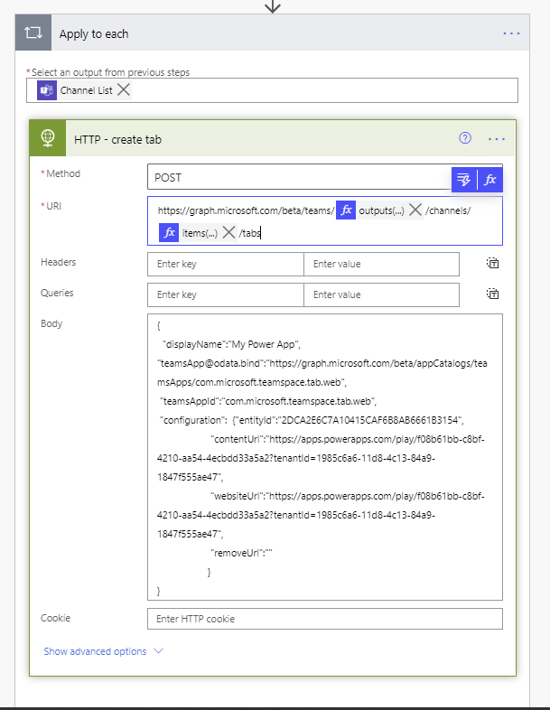
Task: Click the fx icon of items token
Action: pyautogui.click(x=169, y=233)
